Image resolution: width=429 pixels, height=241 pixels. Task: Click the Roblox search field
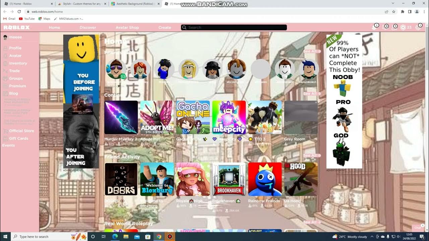pyautogui.click(x=234, y=27)
